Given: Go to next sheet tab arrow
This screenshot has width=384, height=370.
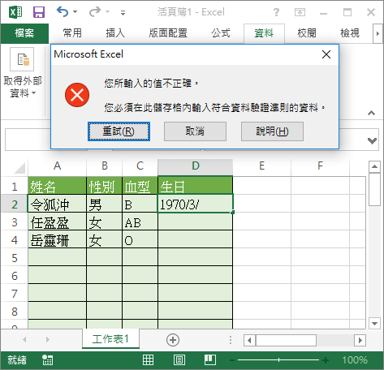Looking at the screenshot, I should tap(48, 339).
